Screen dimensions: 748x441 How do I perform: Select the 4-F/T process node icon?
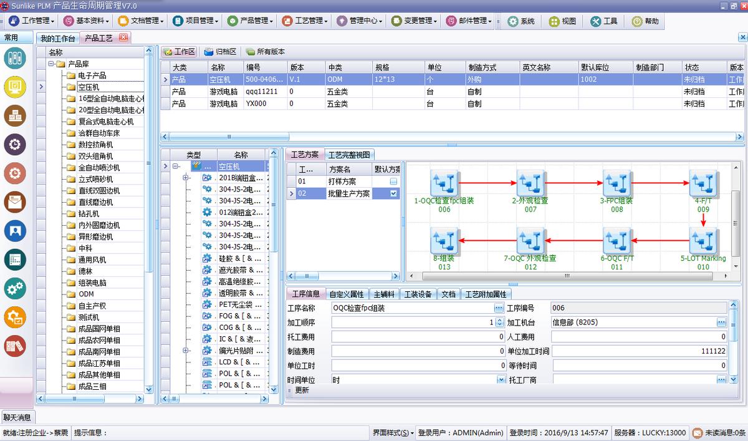pyautogui.click(x=703, y=183)
